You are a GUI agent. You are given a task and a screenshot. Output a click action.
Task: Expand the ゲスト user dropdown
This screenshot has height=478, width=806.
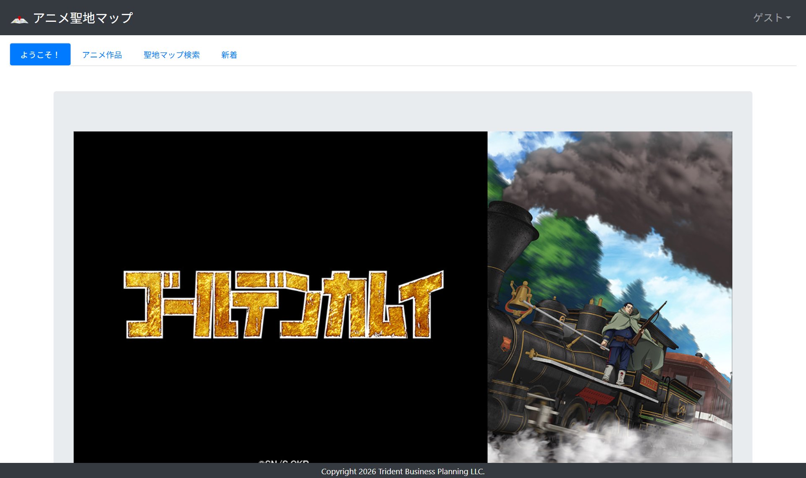coord(772,18)
